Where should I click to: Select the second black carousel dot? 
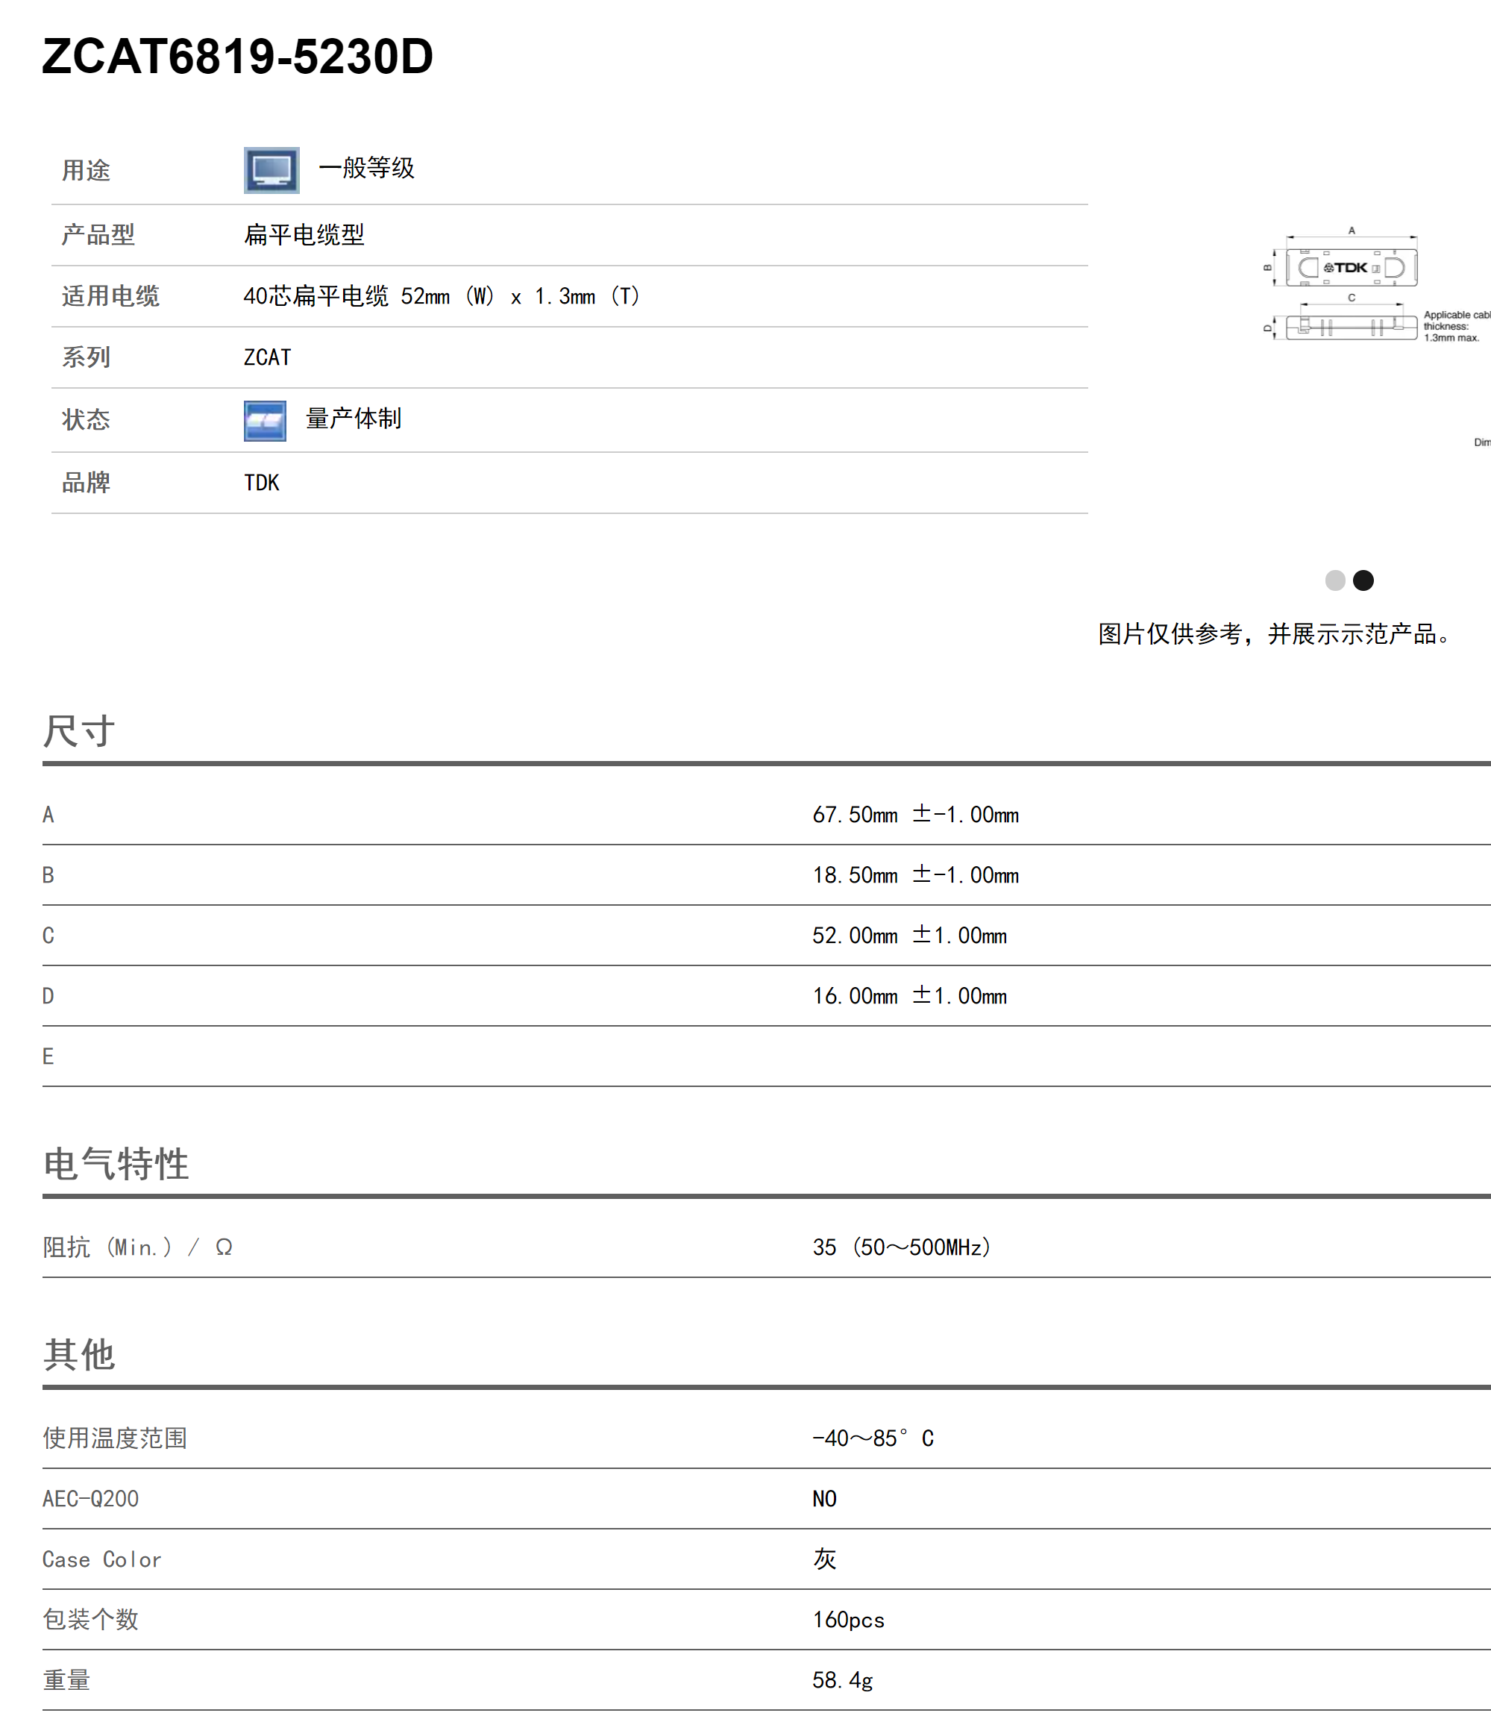click(1363, 580)
